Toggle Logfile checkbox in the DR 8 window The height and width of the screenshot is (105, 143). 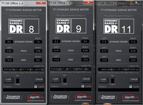click(35, 87)
